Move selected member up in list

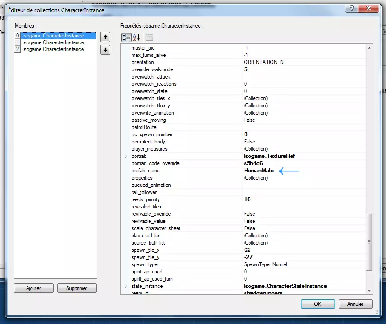coord(105,37)
